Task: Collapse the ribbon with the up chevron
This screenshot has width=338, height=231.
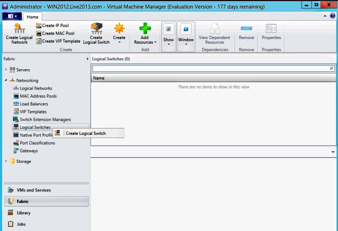Action: pos(325,16)
